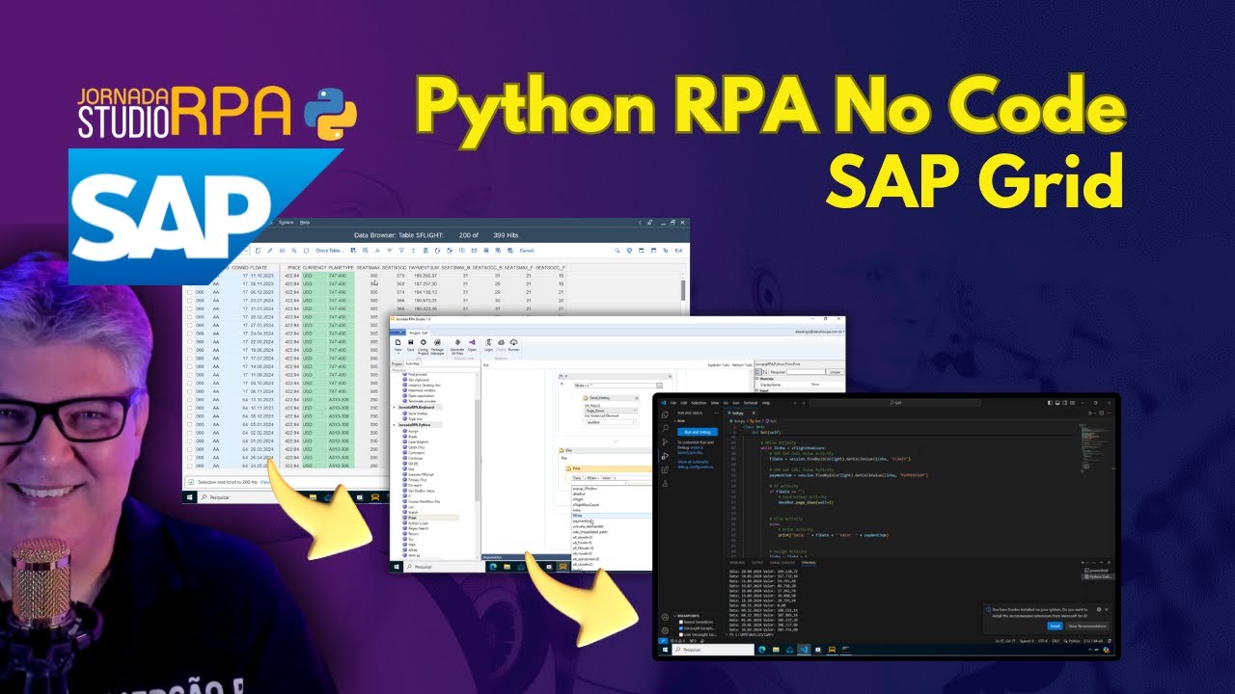Open Page_Down key dropdown in Send_Hotkey activity
The height and width of the screenshot is (694, 1235).
[635, 411]
